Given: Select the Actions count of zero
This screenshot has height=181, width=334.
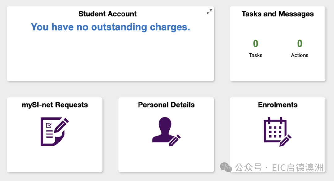Looking at the screenshot, I should (299, 43).
